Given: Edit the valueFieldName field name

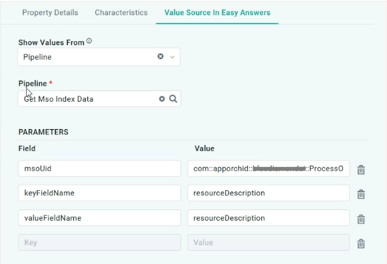Looking at the screenshot, I should 99,218.
